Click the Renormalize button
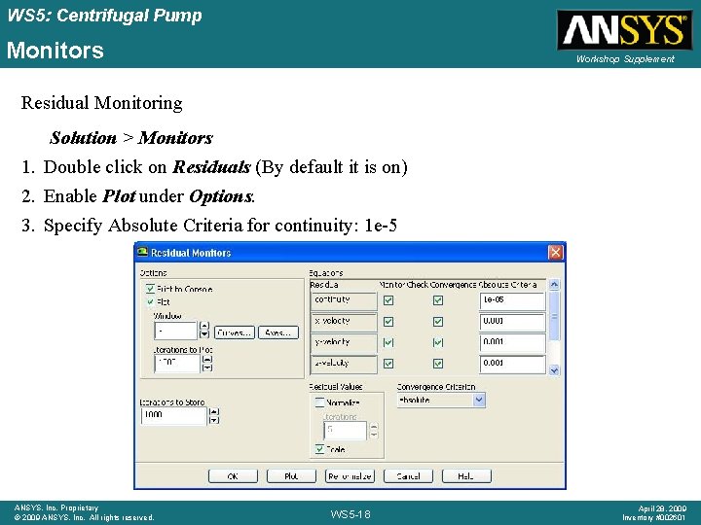Image resolution: width=701 pixels, height=525 pixels. point(350,475)
